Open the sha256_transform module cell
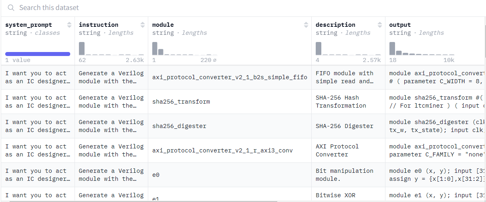This screenshot has width=486, height=202. (x=181, y=102)
